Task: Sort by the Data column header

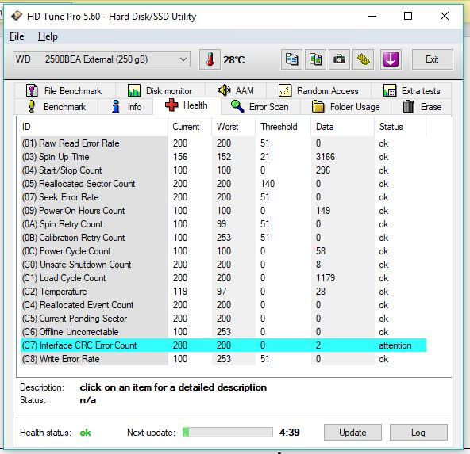Action: point(343,127)
